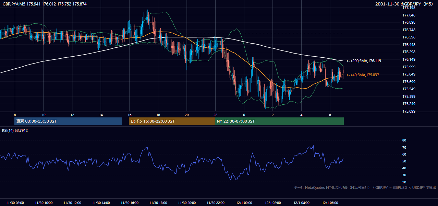Image resolution: width=438 pixels, height=206 pixels.
Task: Click the RSI axis level 80
Action: coord(404,140)
